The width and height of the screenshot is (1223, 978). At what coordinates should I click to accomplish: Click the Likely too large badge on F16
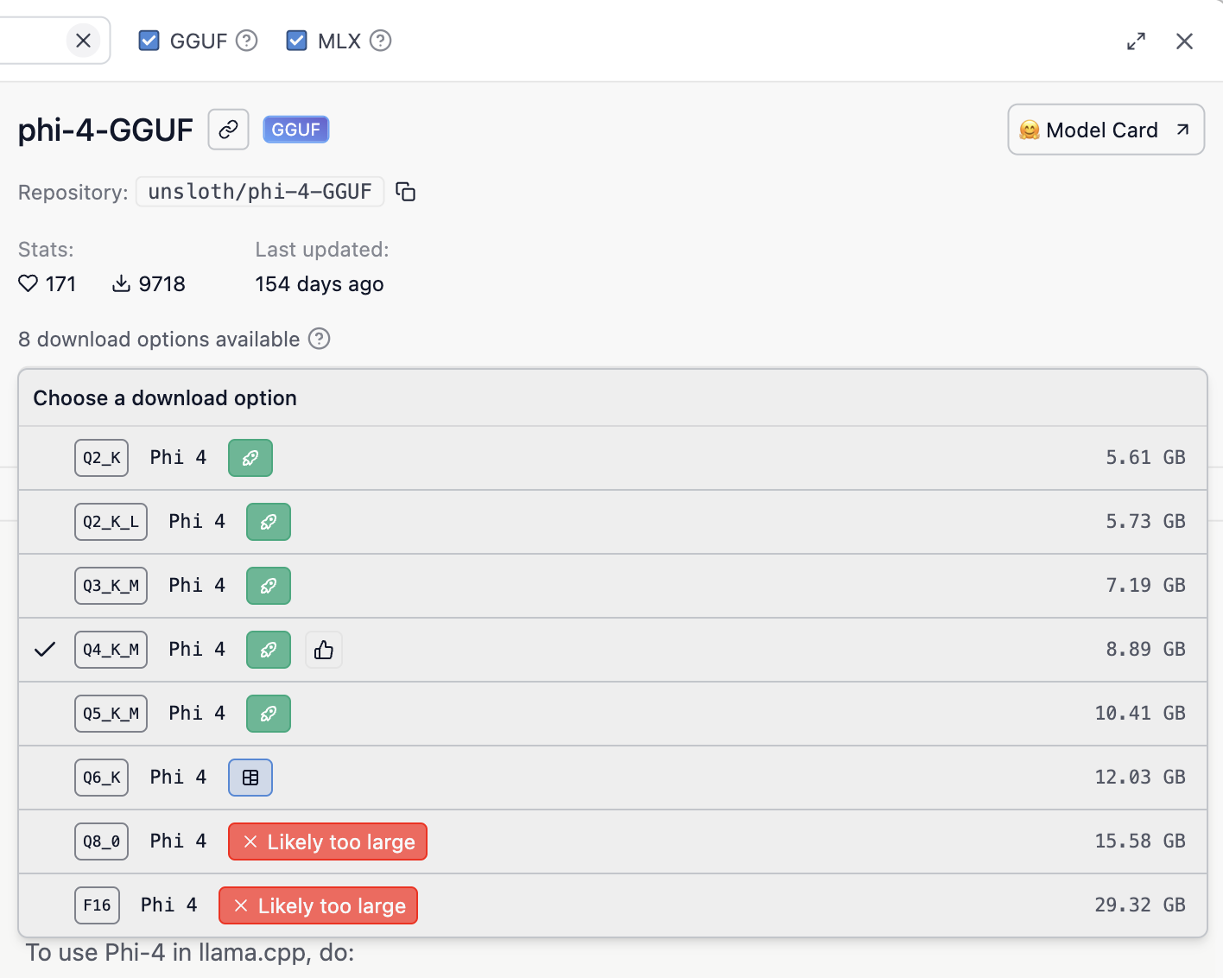click(318, 905)
